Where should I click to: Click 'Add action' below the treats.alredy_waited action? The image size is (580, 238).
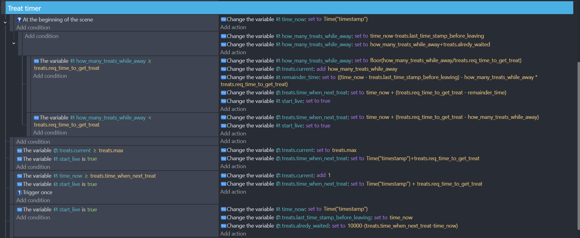[233, 234]
